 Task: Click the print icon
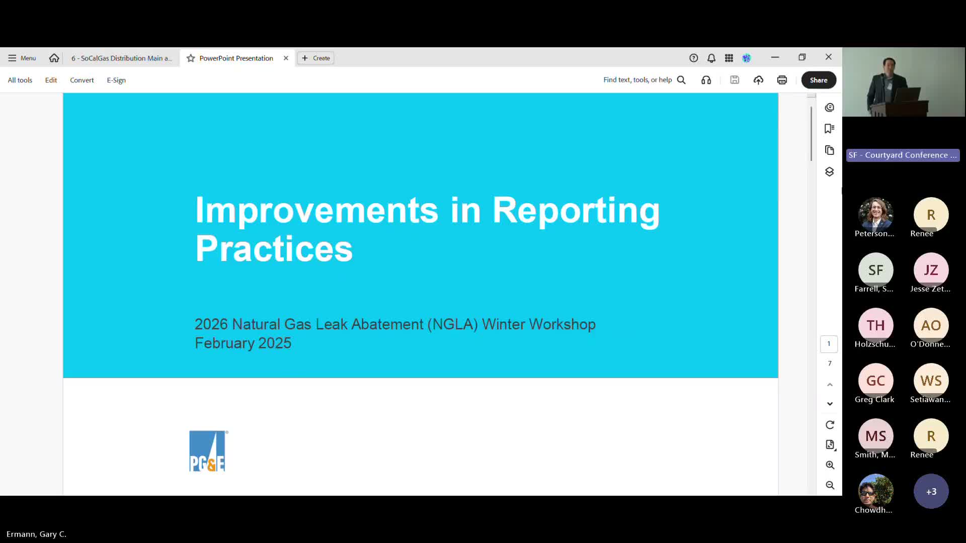coord(782,80)
